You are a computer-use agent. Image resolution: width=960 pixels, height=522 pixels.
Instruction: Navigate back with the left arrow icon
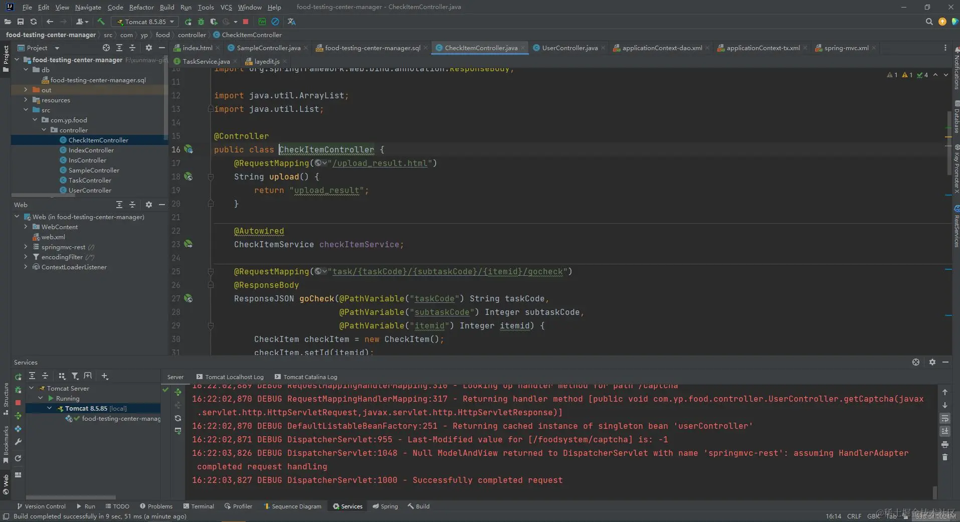(x=50, y=22)
